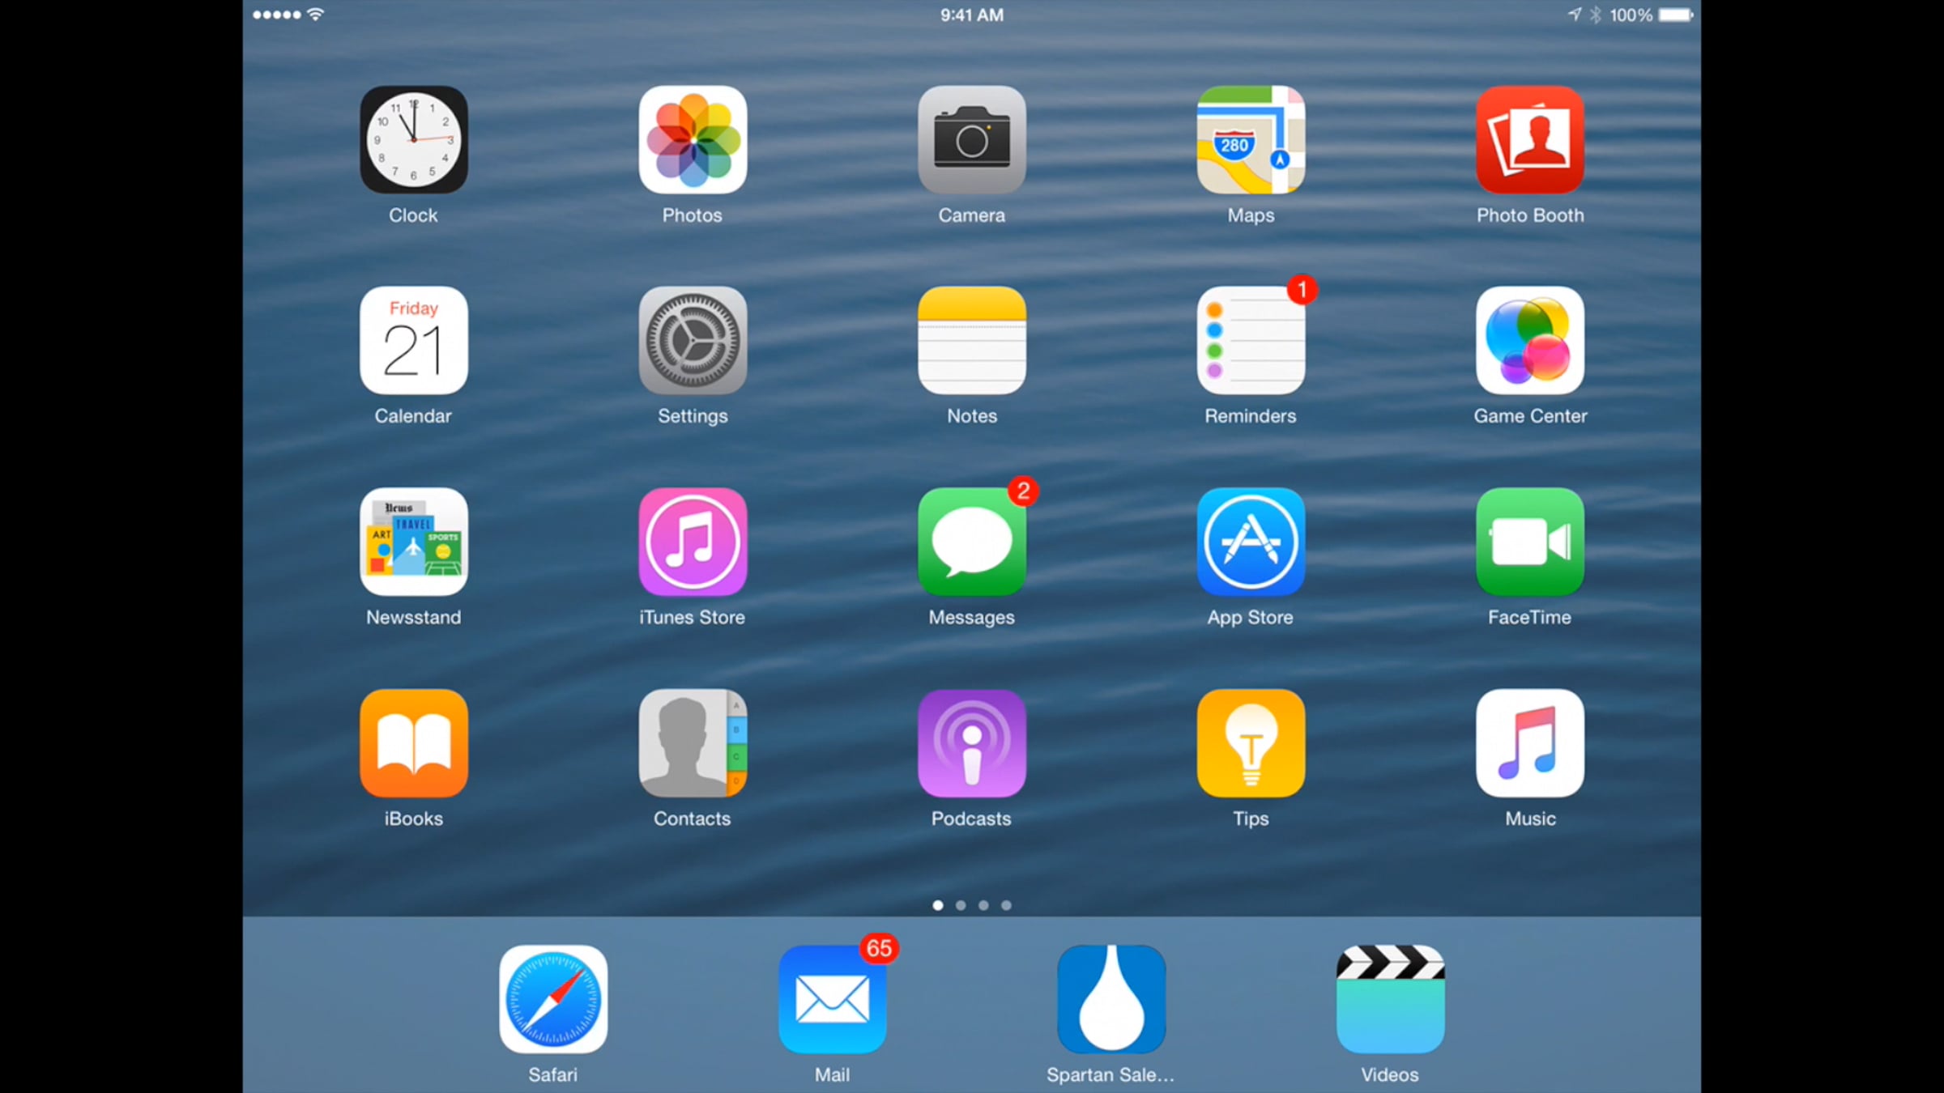Open Reminders with 1 badge
Image resolution: width=1944 pixels, height=1093 pixels.
point(1251,340)
